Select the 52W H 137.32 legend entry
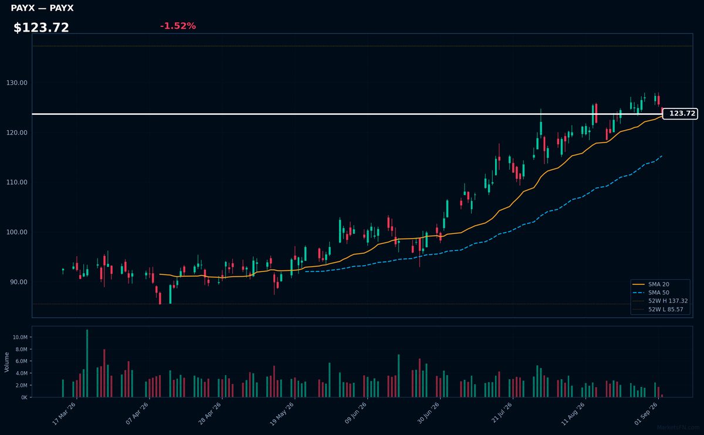 pyautogui.click(x=660, y=301)
